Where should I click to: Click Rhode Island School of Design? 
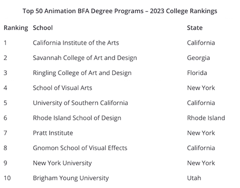click(x=77, y=118)
